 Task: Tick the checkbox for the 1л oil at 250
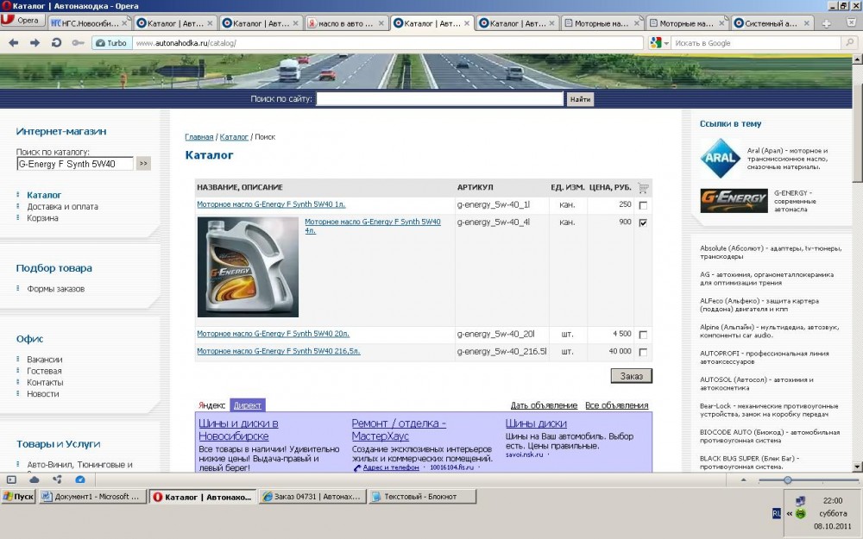click(x=643, y=206)
